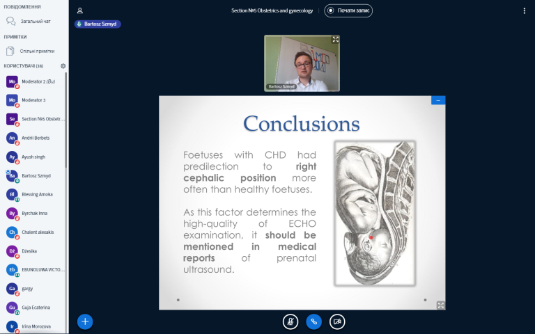Select user Blessing Amoka in the list
535x334 pixels.
point(37,194)
